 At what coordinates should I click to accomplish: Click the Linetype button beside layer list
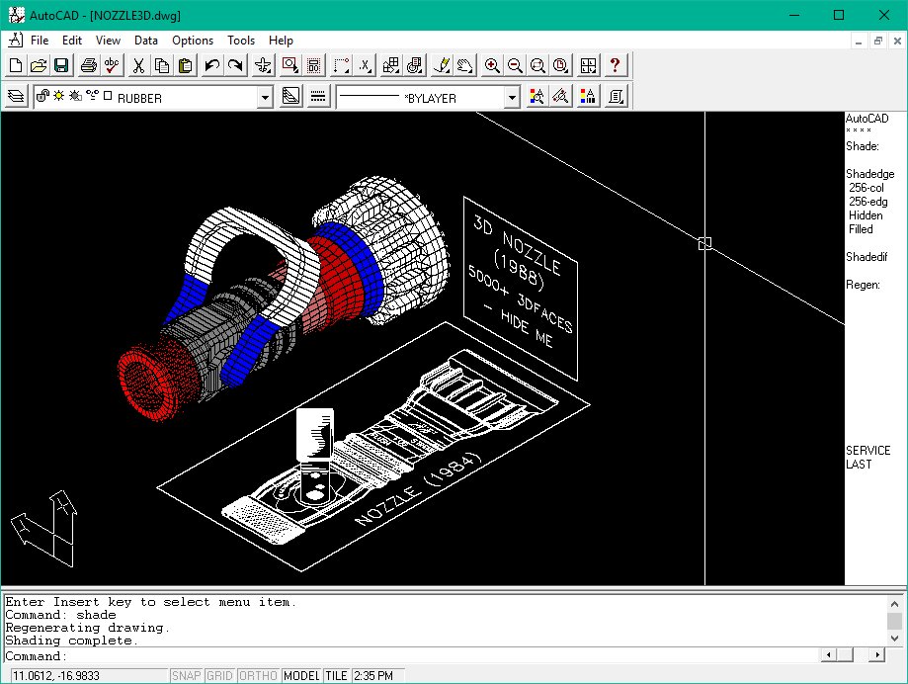[318, 96]
